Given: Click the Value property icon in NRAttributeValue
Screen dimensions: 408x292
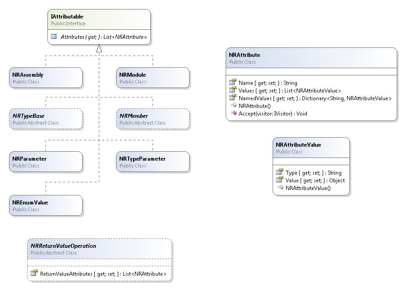Looking at the screenshot, I should click(x=279, y=180).
